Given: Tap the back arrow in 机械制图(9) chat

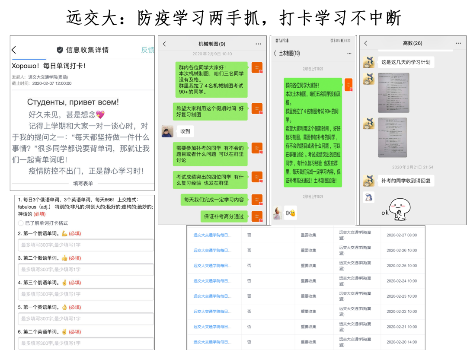Looking at the screenshot, I should click(164, 44).
